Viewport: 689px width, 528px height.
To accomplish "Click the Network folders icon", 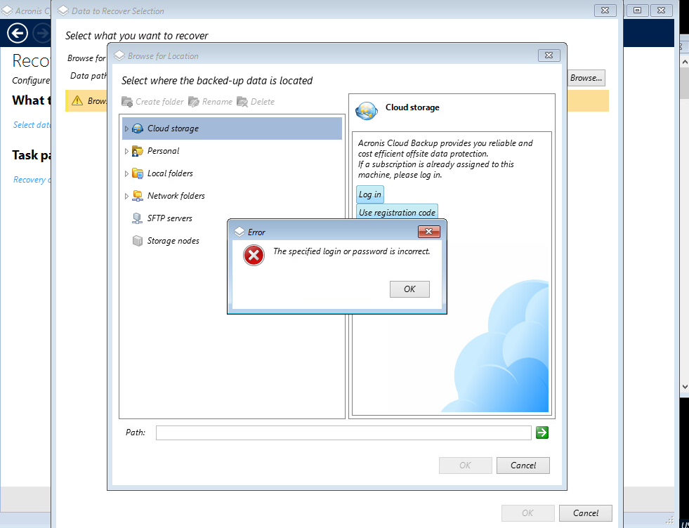I will click(x=138, y=196).
